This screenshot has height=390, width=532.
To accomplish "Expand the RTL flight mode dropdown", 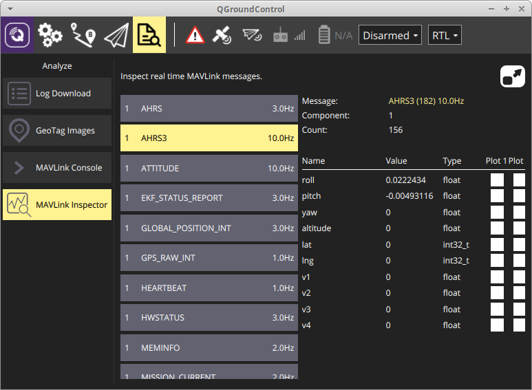I will [x=445, y=35].
